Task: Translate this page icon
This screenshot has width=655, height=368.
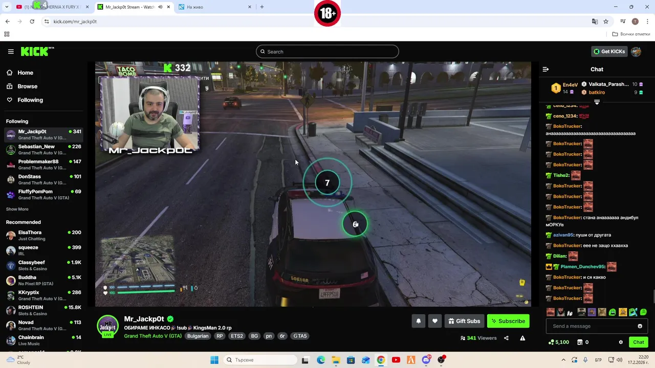Action: click(595, 21)
